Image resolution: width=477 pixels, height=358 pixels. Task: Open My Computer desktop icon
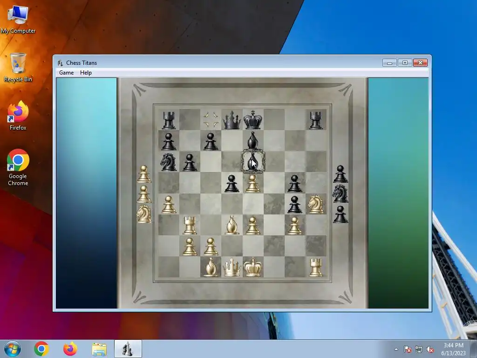click(18, 19)
